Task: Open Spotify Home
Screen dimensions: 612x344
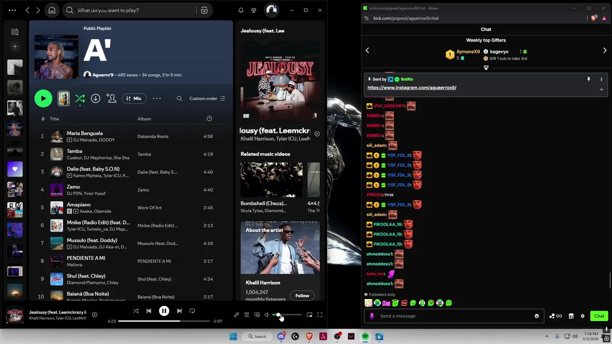Action: coord(52,10)
